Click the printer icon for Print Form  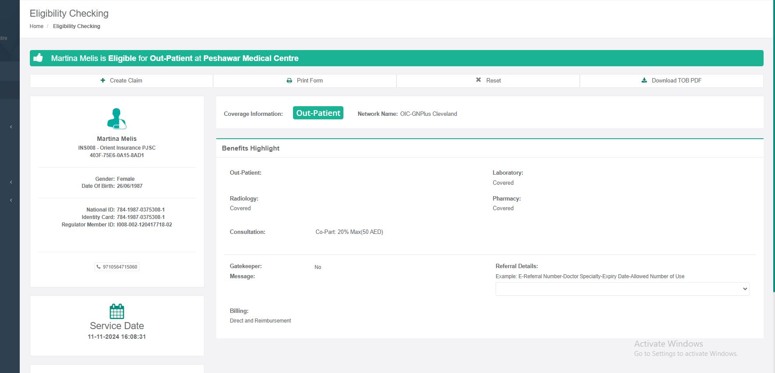point(289,81)
